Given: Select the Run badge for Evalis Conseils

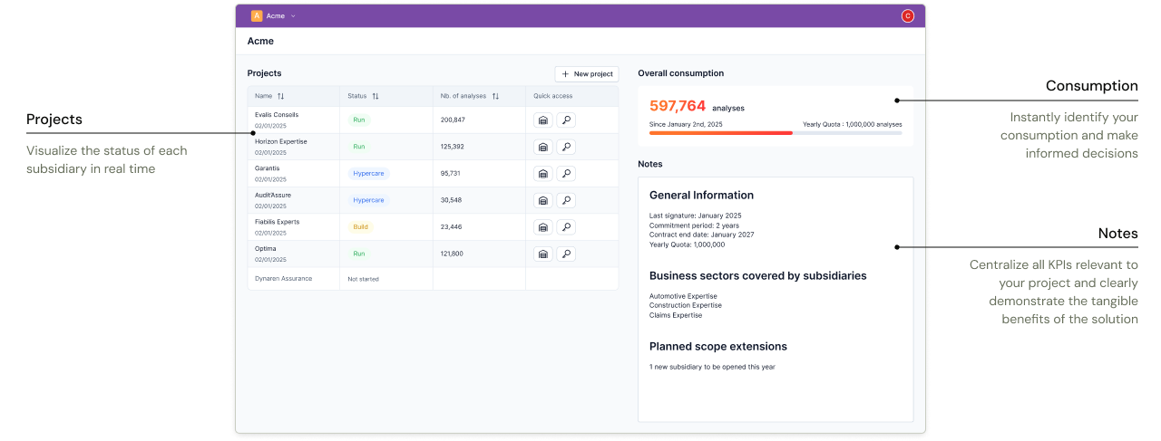Looking at the screenshot, I should [x=359, y=120].
